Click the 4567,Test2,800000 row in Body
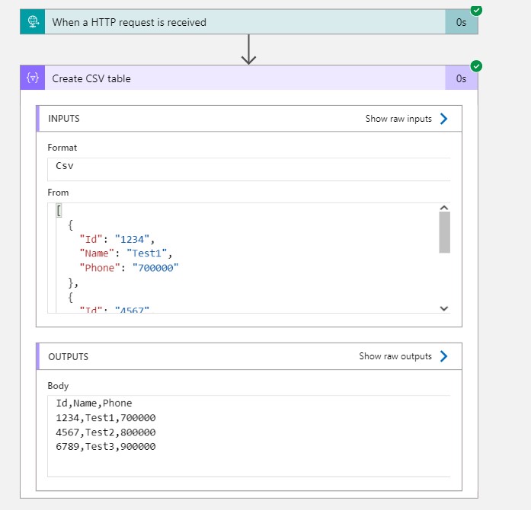The image size is (531, 510). (106, 432)
